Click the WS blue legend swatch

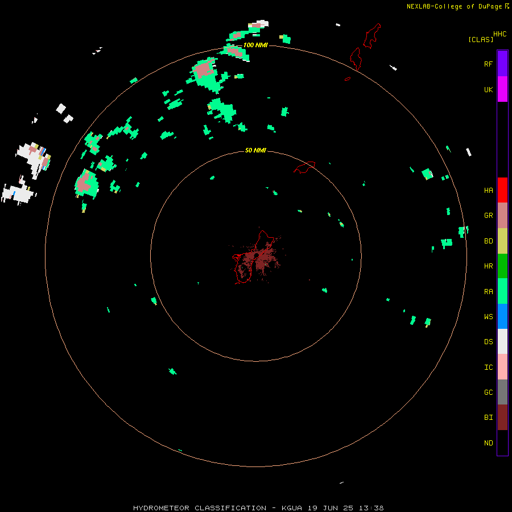502,316
